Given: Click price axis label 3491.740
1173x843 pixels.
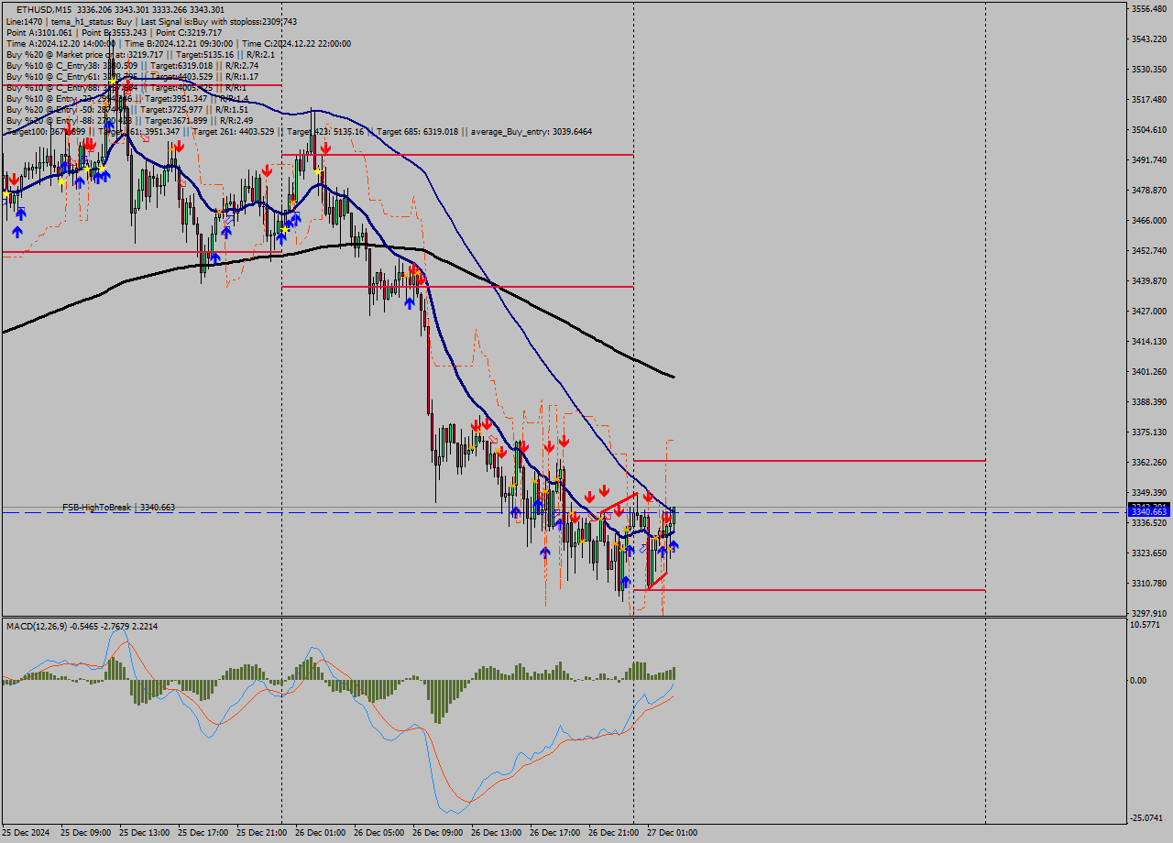Looking at the screenshot, I should pyautogui.click(x=1149, y=160).
